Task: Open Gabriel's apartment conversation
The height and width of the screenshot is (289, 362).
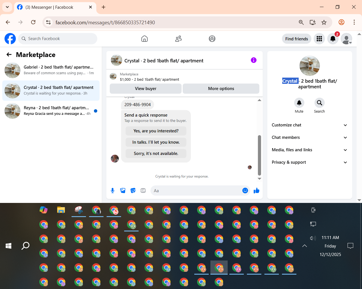Action: coord(51,70)
